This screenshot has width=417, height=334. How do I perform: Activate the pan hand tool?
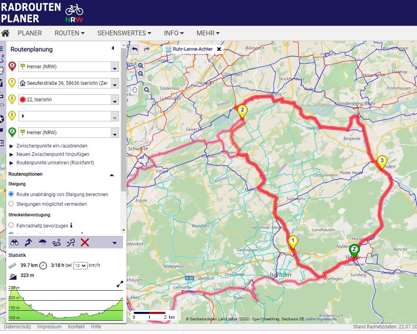[x=135, y=90]
